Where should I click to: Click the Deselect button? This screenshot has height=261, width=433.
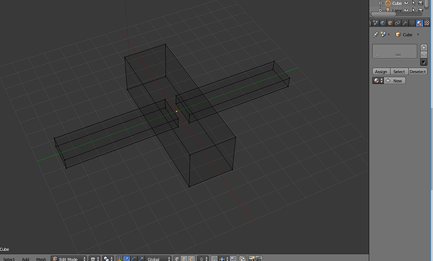[x=417, y=72]
